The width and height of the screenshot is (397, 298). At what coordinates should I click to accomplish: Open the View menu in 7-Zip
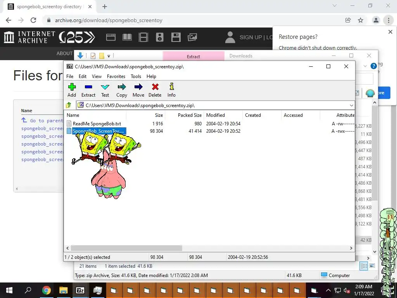coord(97,76)
